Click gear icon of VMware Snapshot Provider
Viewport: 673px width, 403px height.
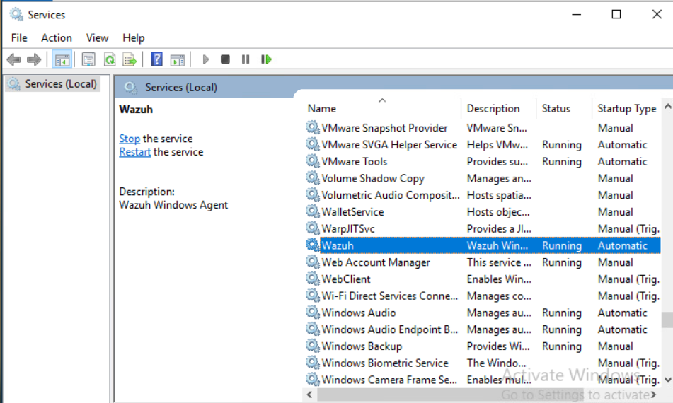point(313,127)
